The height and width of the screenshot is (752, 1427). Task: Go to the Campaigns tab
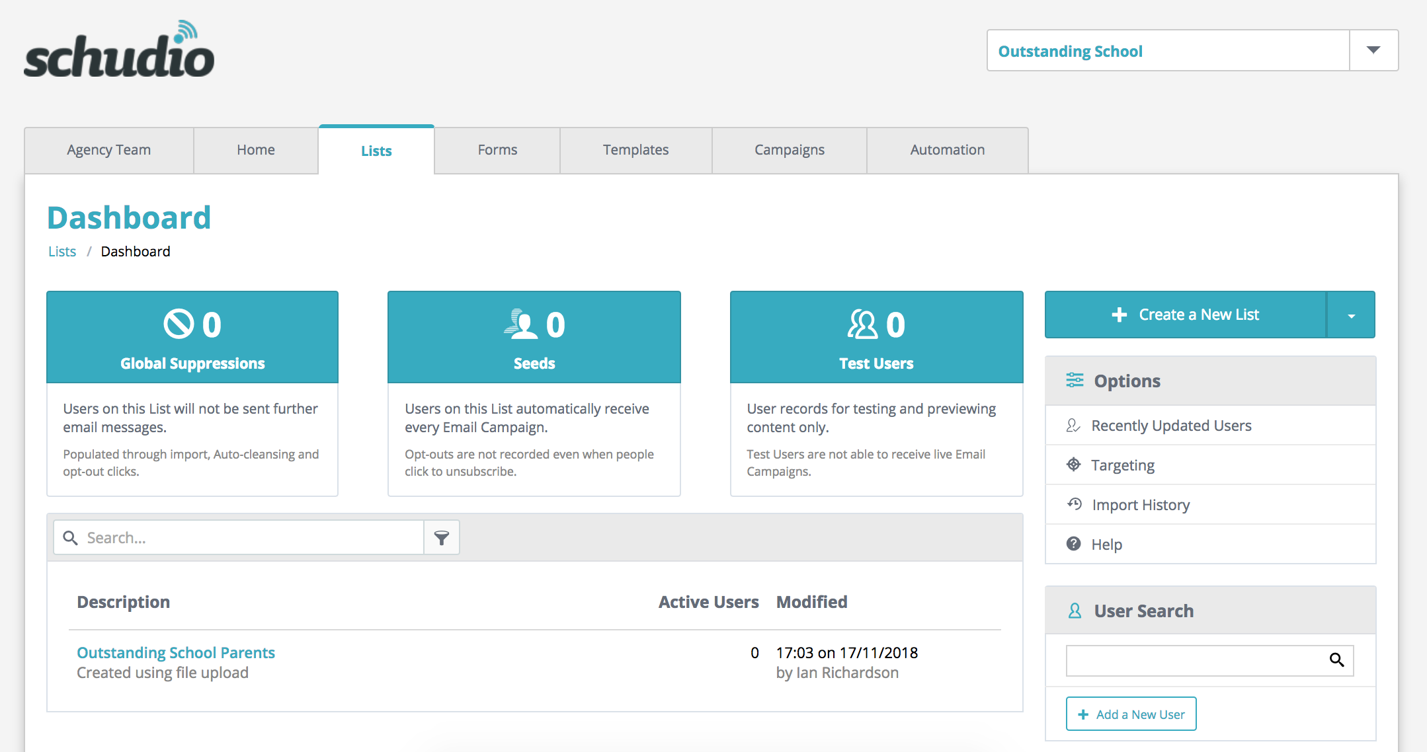pyautogui.click(x=790, y=150)
